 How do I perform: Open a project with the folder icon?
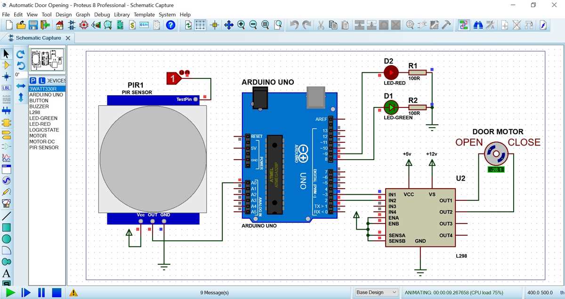pos(21,25)
